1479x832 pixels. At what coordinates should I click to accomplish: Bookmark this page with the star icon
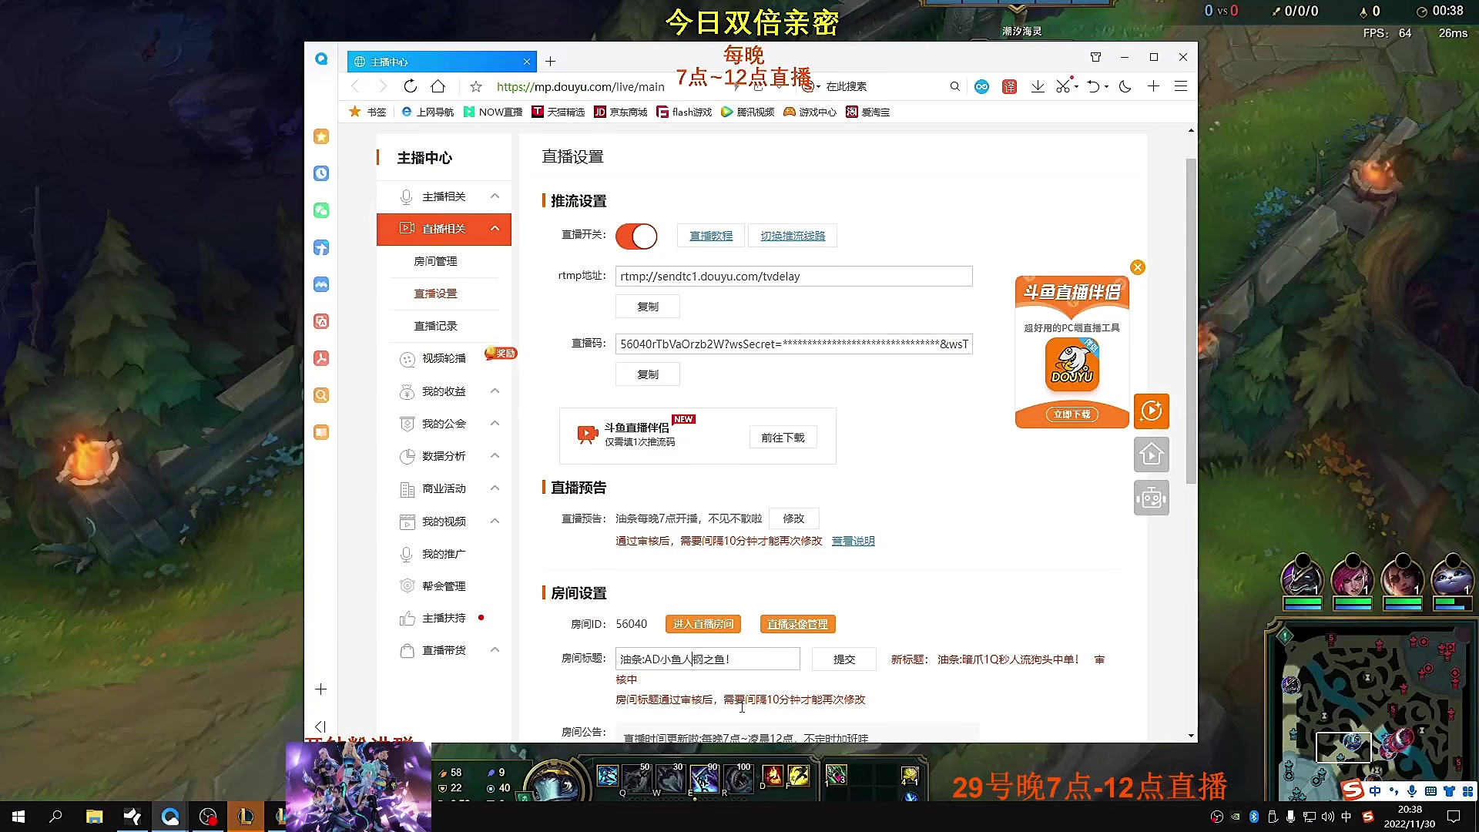pos(476,86)
